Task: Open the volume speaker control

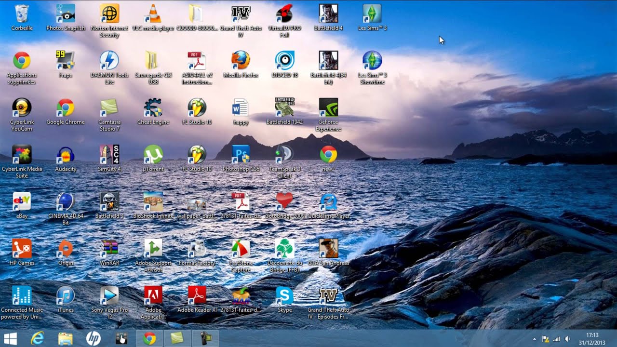Action: click(567, 339)
